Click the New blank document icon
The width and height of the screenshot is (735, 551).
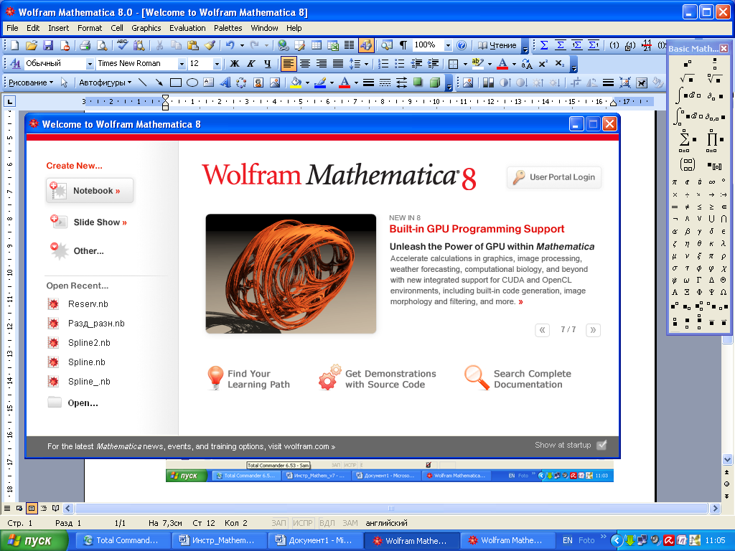pos(14,45)
